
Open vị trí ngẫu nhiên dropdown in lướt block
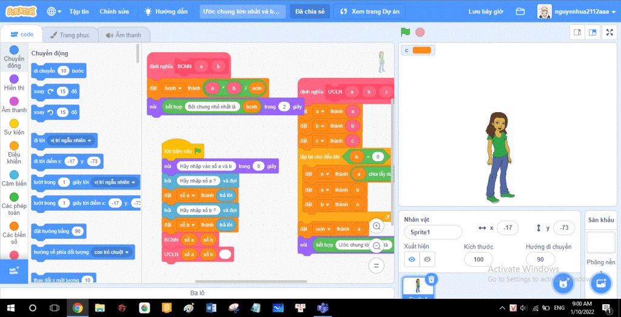115,182
